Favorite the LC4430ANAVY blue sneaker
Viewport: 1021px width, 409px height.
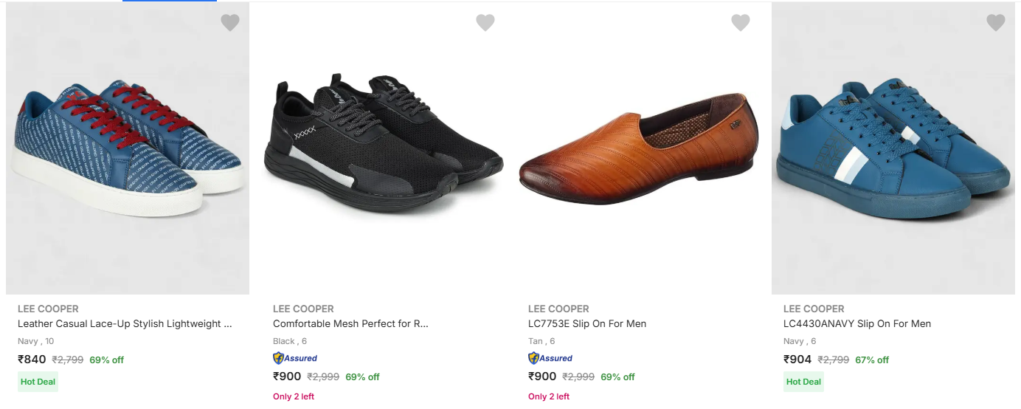tap(996, 23)
